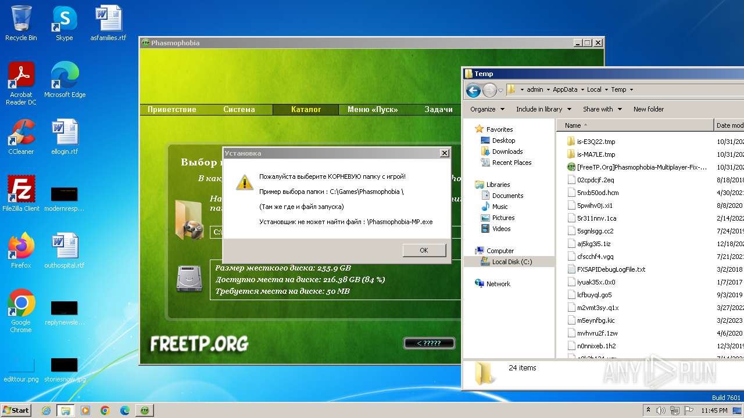Click OK in Установка dialog
This screenshot has height=418, width=744.
pos(424,250)
